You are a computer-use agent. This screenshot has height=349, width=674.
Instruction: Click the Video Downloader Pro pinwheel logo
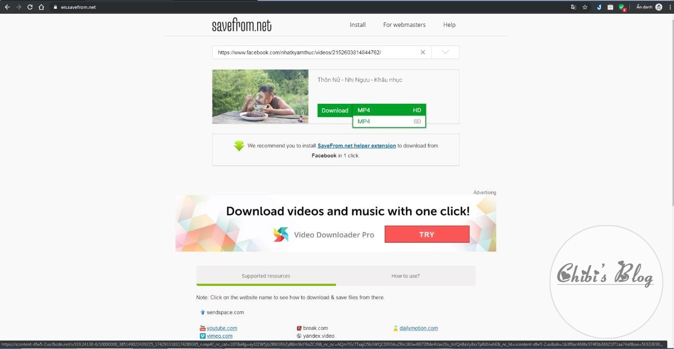point(281,234)
